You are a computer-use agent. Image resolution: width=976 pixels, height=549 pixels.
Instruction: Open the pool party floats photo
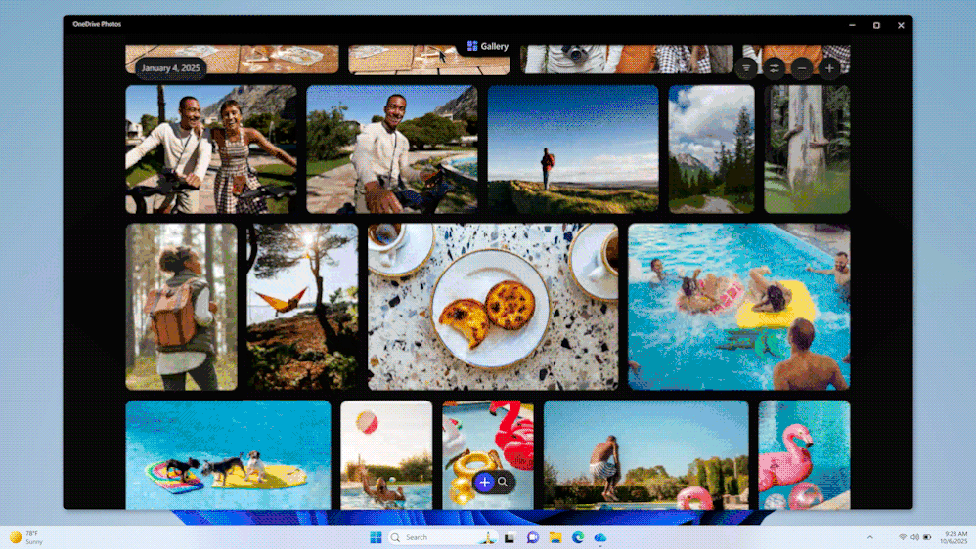click(x=739, y=307)
